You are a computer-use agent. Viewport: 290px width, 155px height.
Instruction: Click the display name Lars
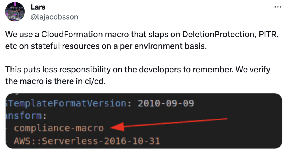pyautogui.click(x=38, y=7)
